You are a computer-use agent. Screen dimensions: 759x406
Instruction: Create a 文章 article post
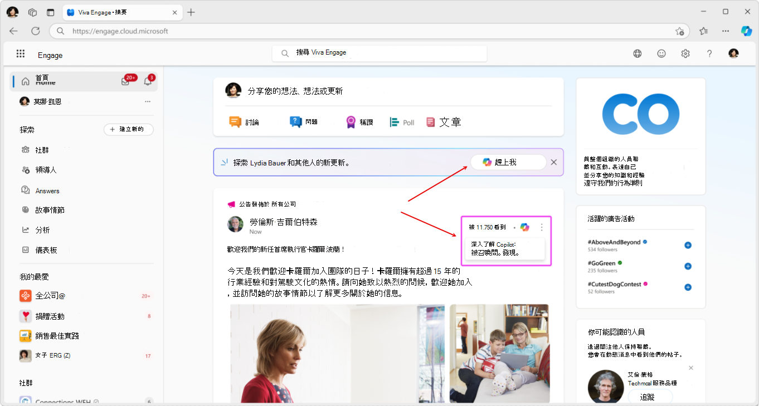(x=444, y=122)
